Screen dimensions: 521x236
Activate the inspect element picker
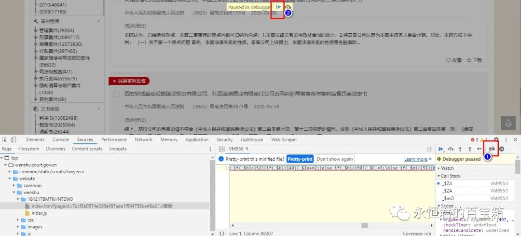point(4,139)
